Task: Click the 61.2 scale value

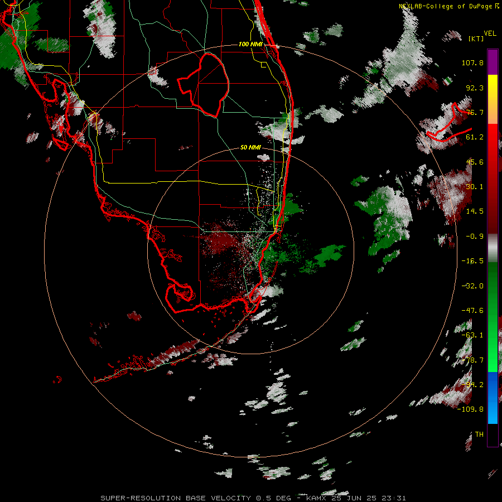Action: coord(475,137)
